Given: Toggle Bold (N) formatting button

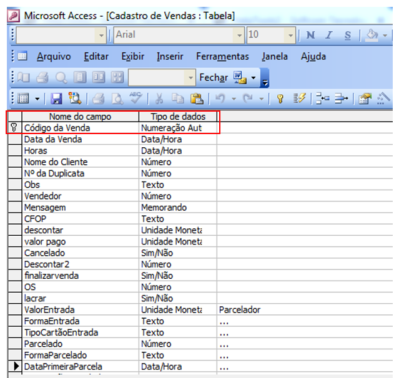Looking at the screenshot, I should coord(310,35).
